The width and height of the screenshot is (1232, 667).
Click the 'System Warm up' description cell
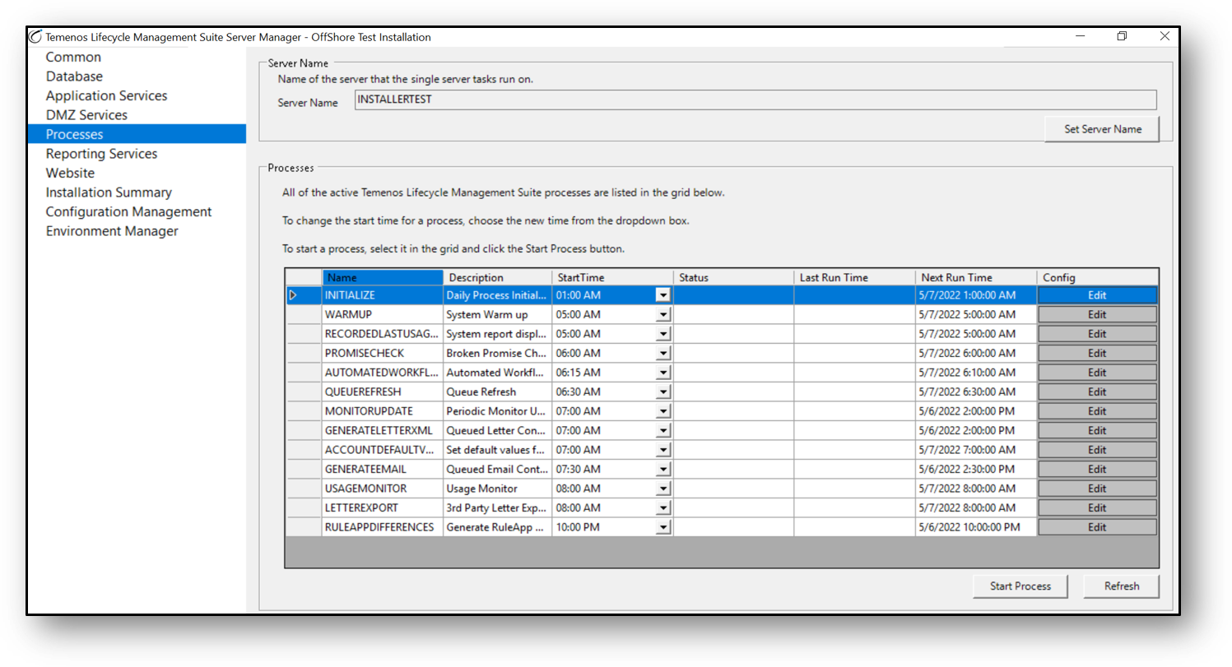pyautogui.click(x=497, y=314)
